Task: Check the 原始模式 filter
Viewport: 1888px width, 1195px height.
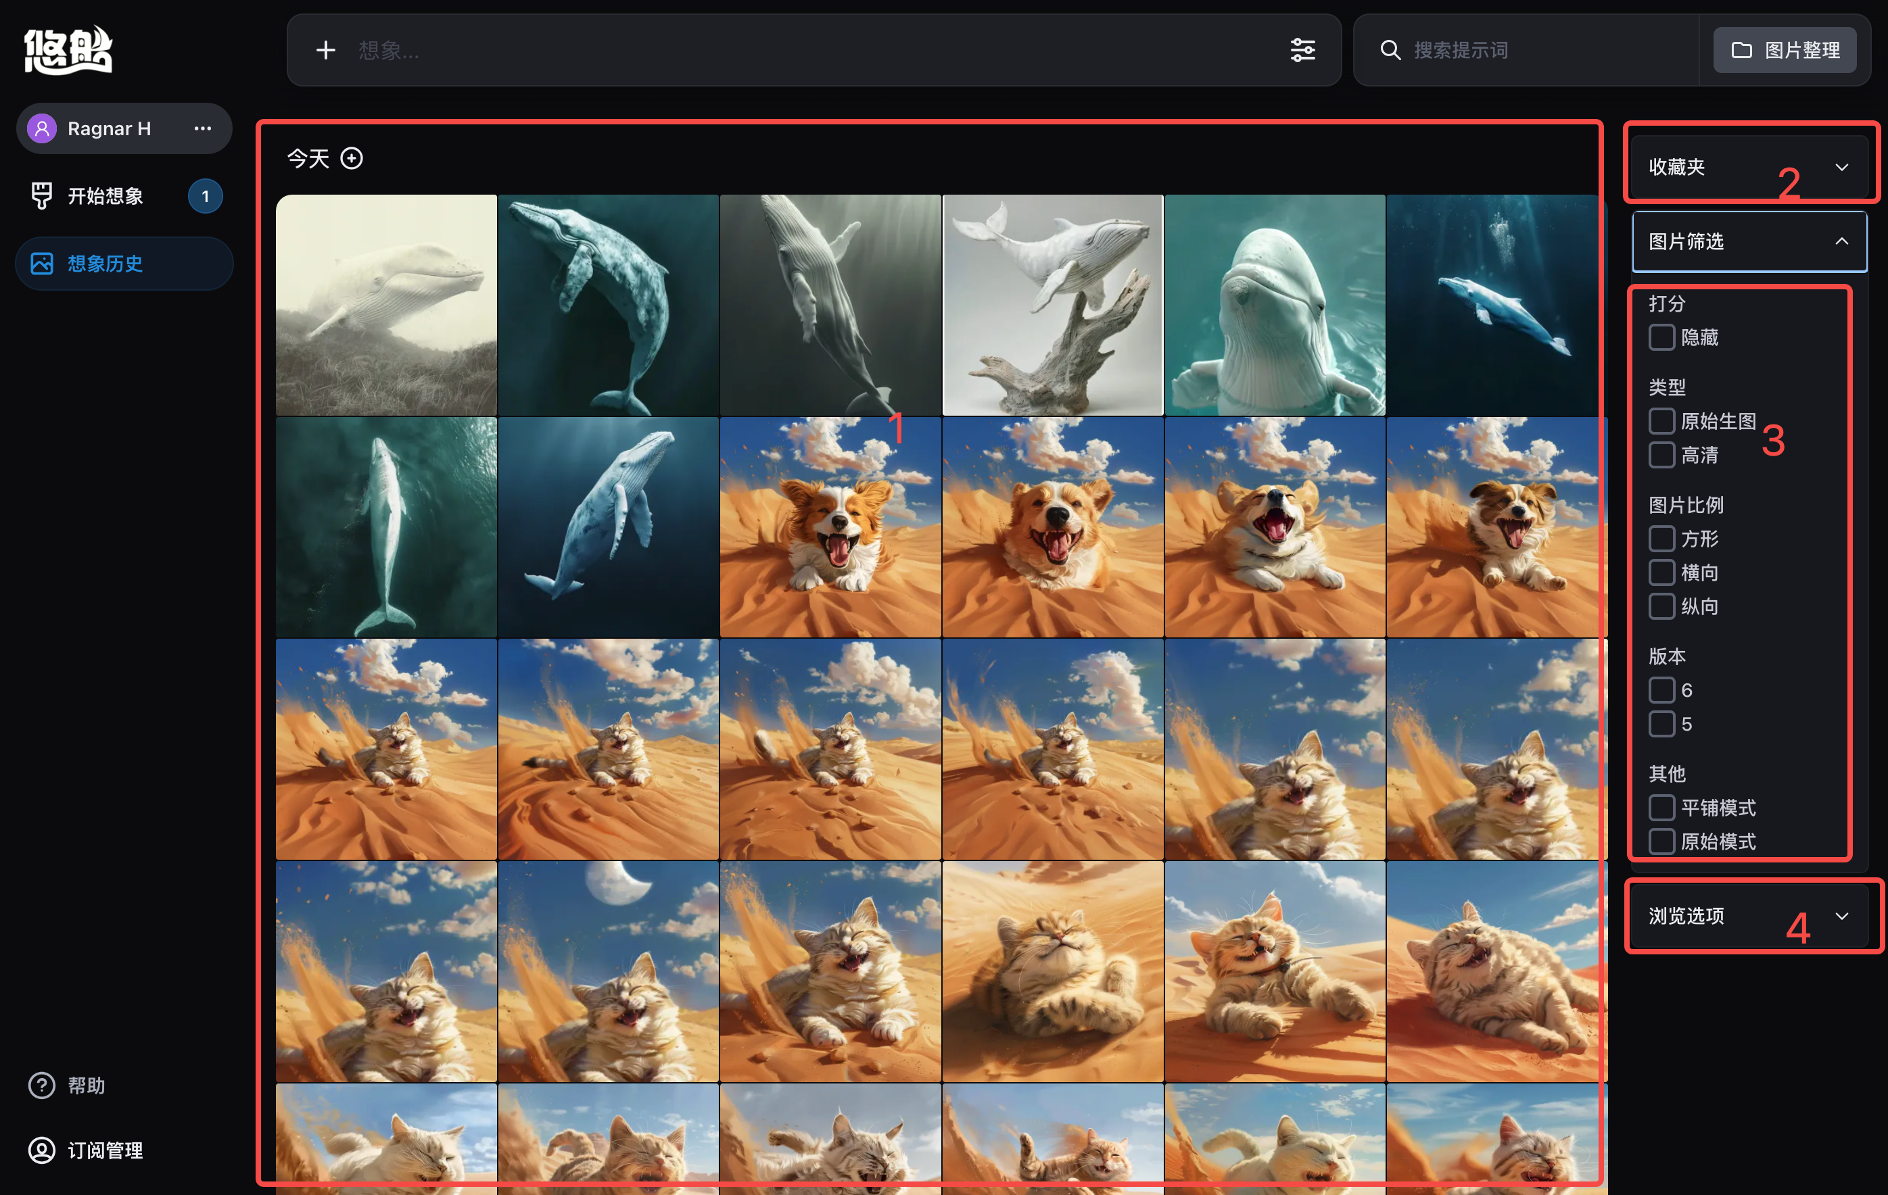Action: [1661, 841]
